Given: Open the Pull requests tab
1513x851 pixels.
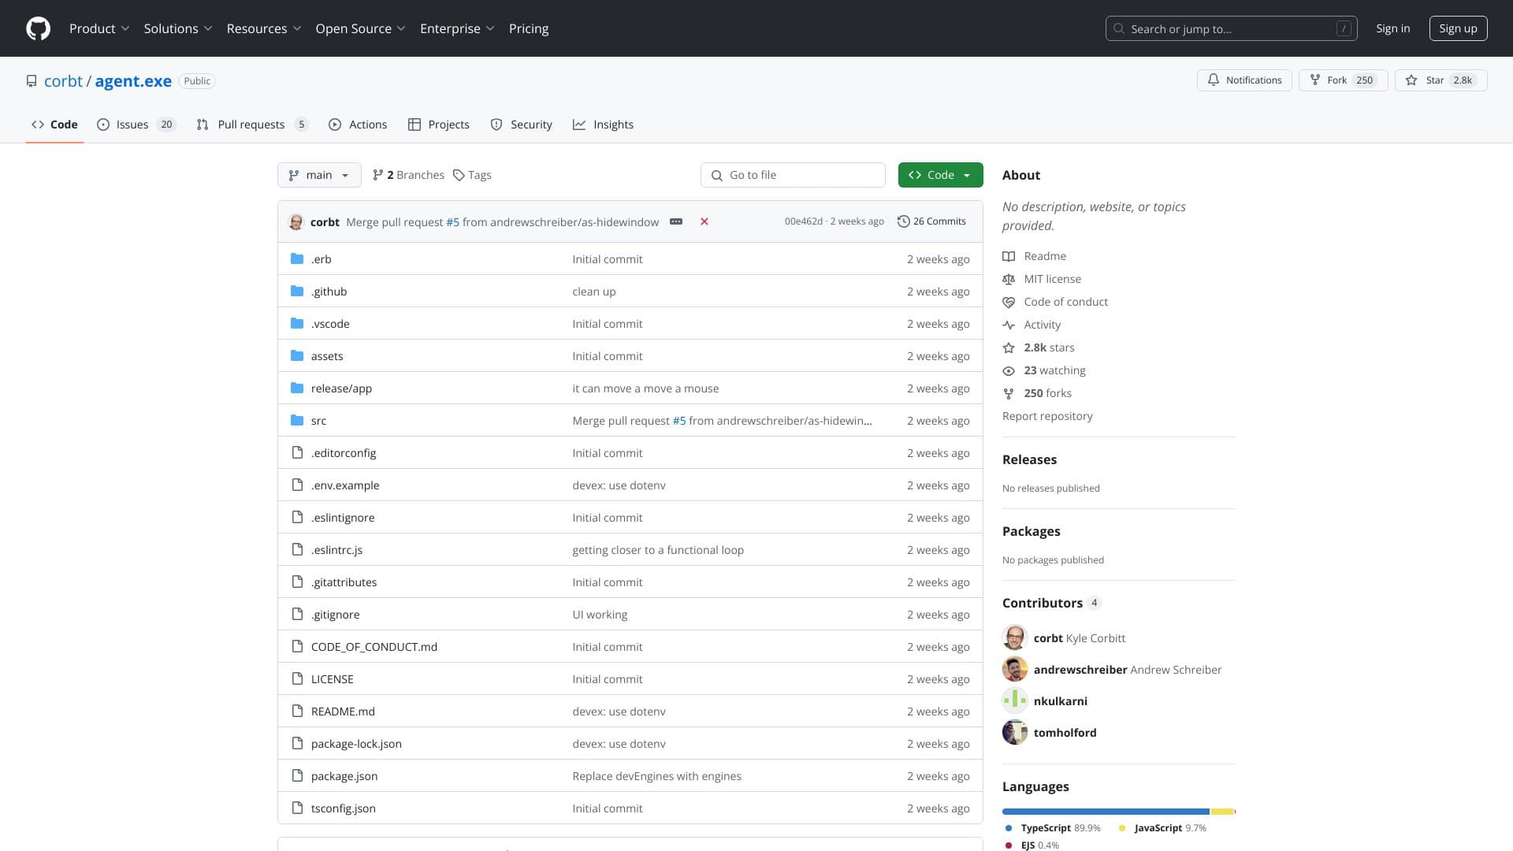Looking at the screenshot, I should 251,124.
